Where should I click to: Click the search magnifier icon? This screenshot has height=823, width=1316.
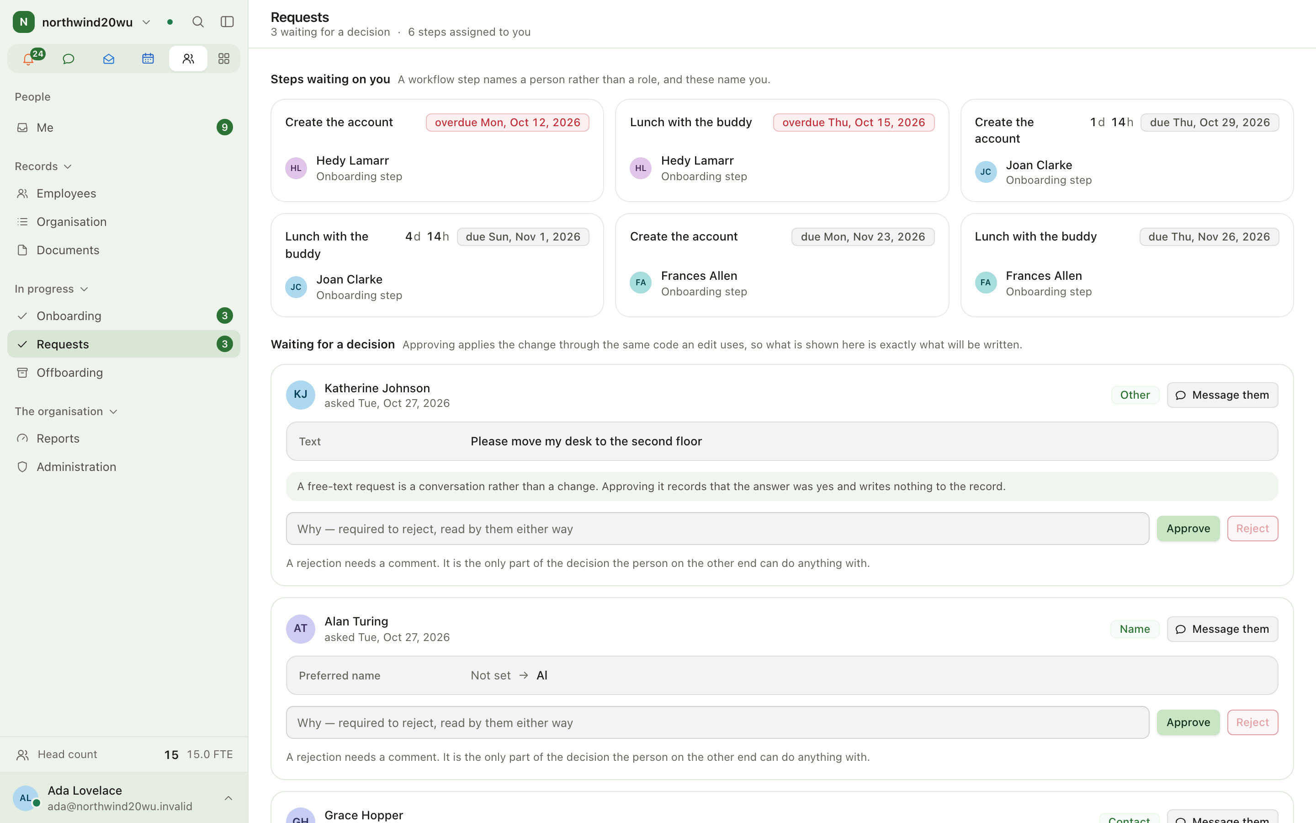(198, 22)
